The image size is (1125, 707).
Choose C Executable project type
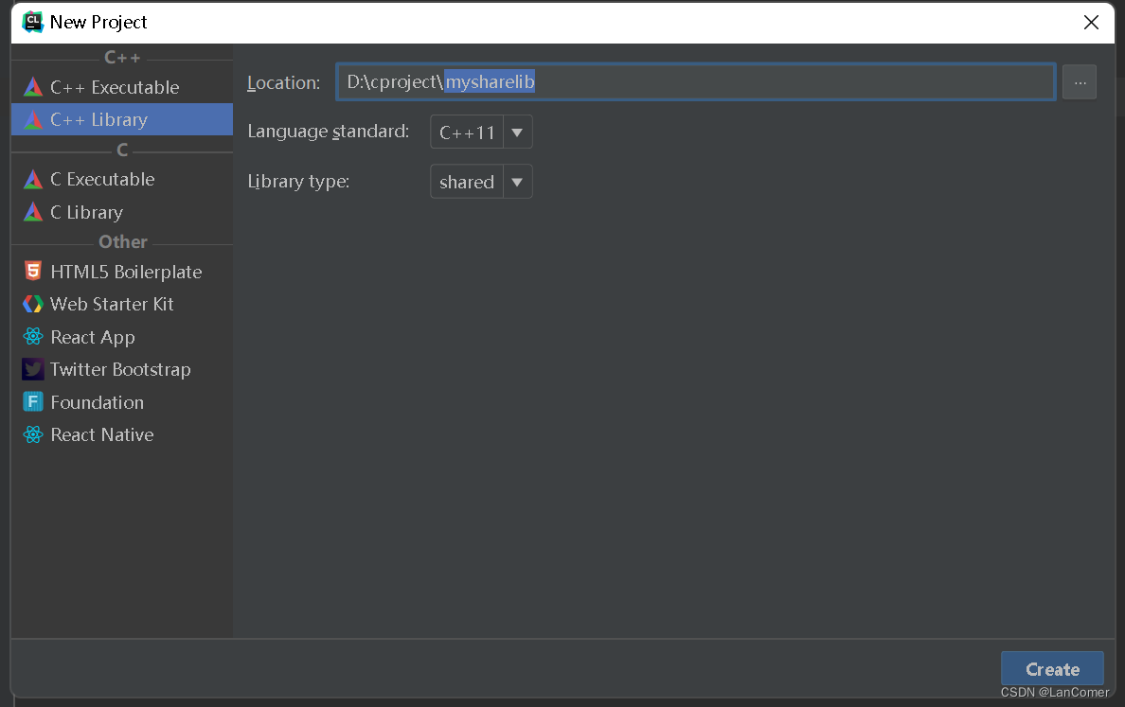[122, 179]
